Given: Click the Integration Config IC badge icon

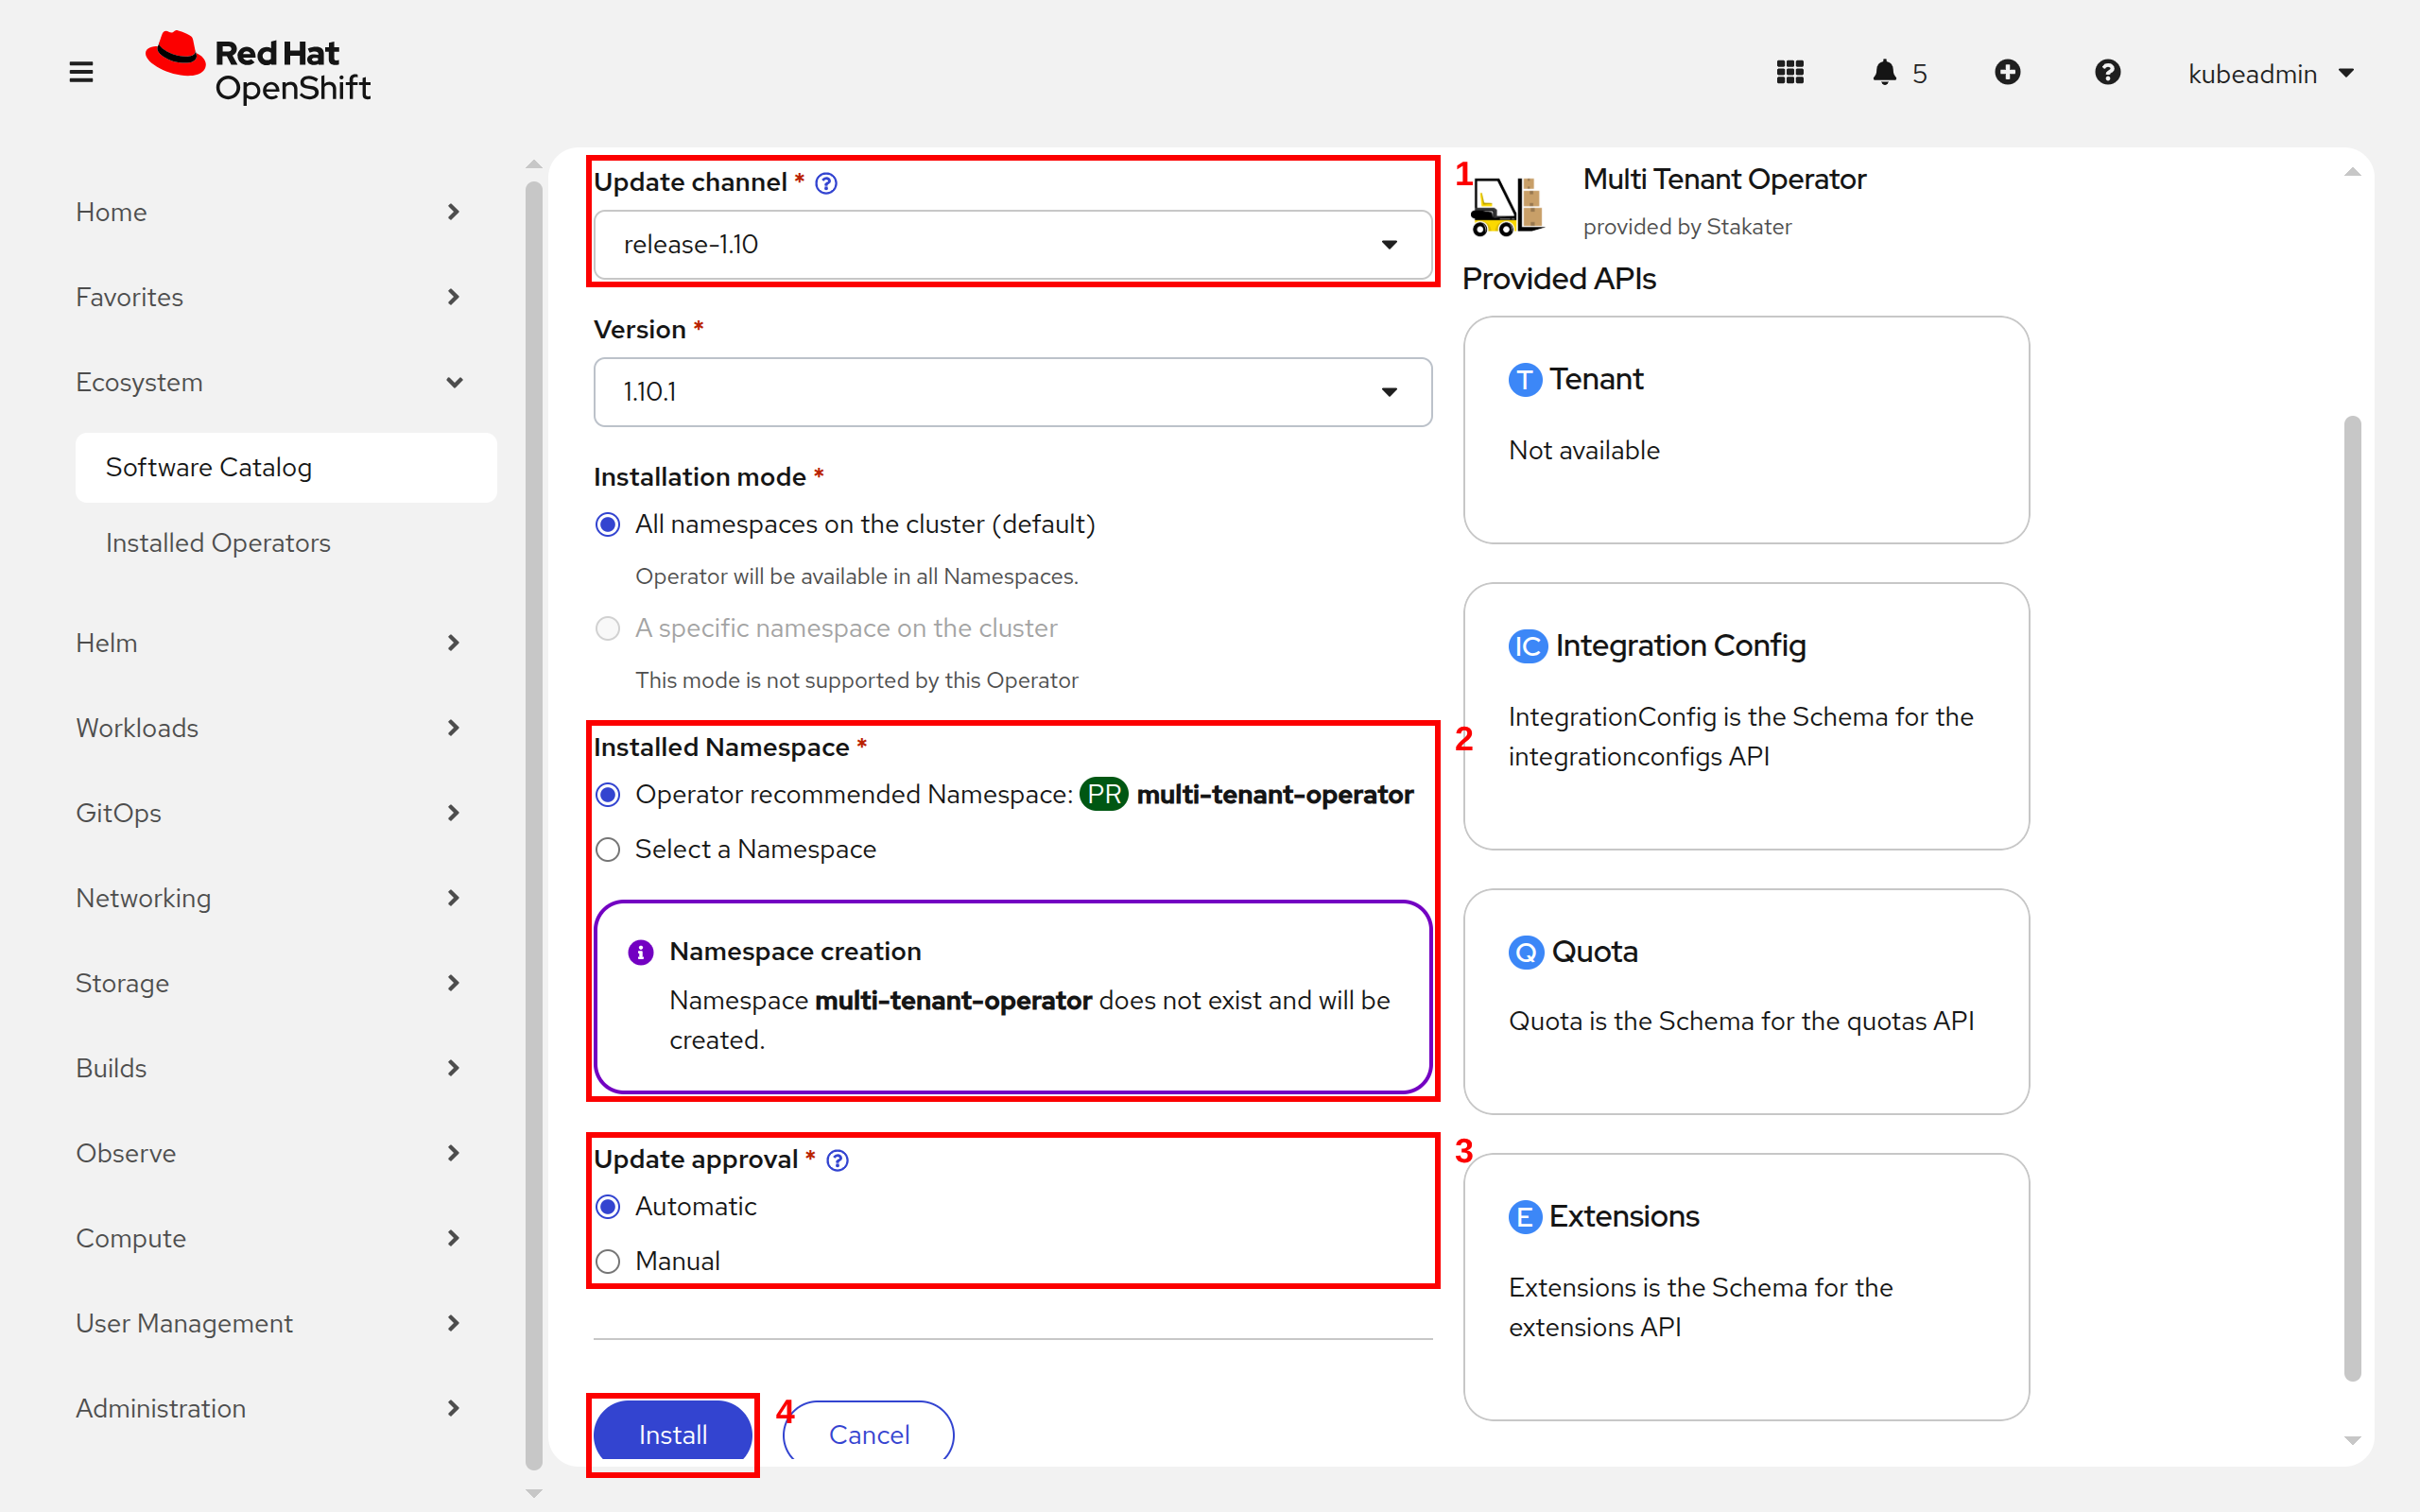Looking at the screenshot, I should [1527, 647].
